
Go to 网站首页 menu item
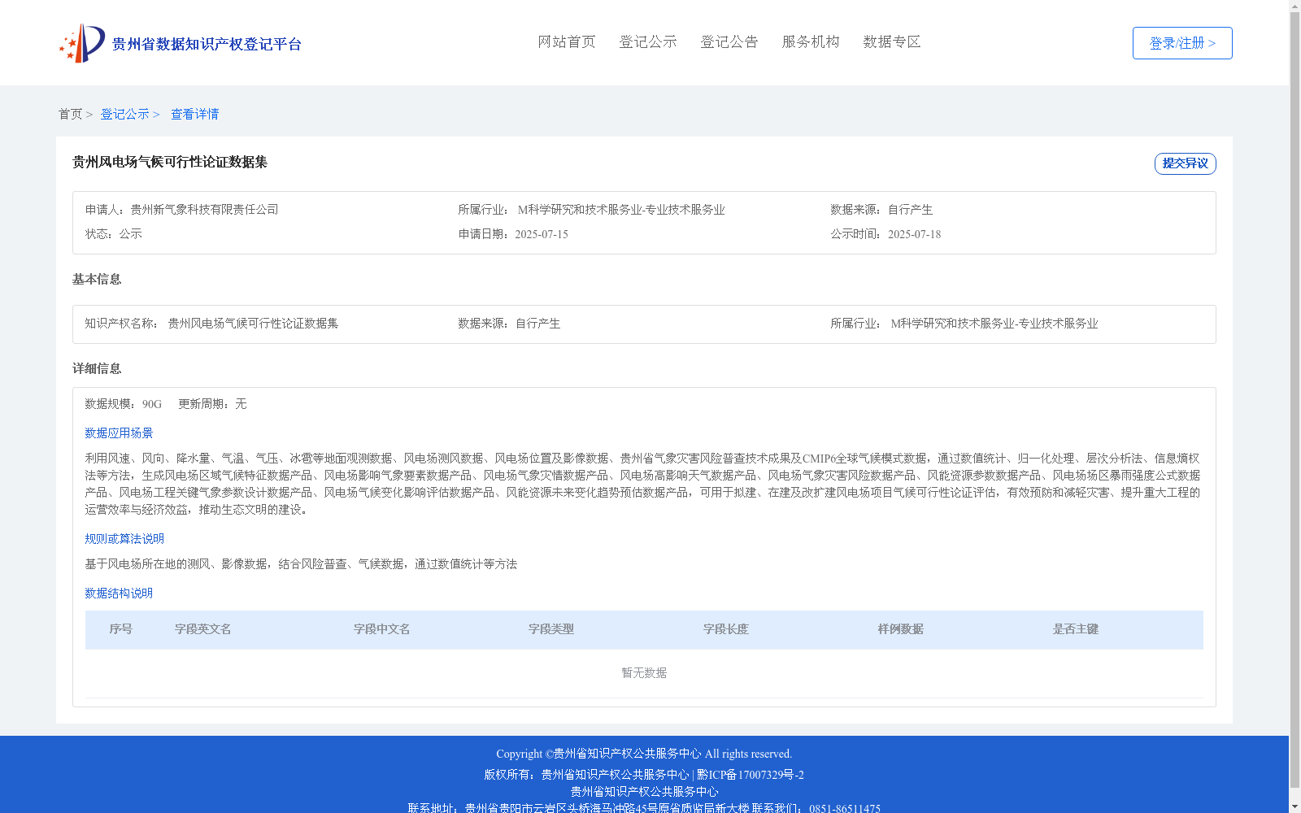pyautogui.click(x=567, y=41)
